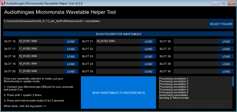Click the blue scrollbar of the log panel

[233, 81]
